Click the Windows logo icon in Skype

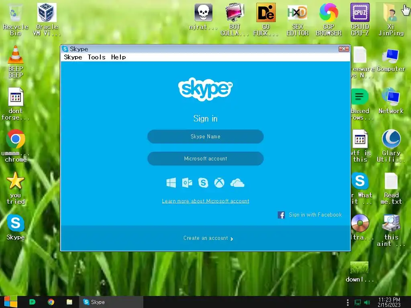pyautogui.click(x=171, y=183)
